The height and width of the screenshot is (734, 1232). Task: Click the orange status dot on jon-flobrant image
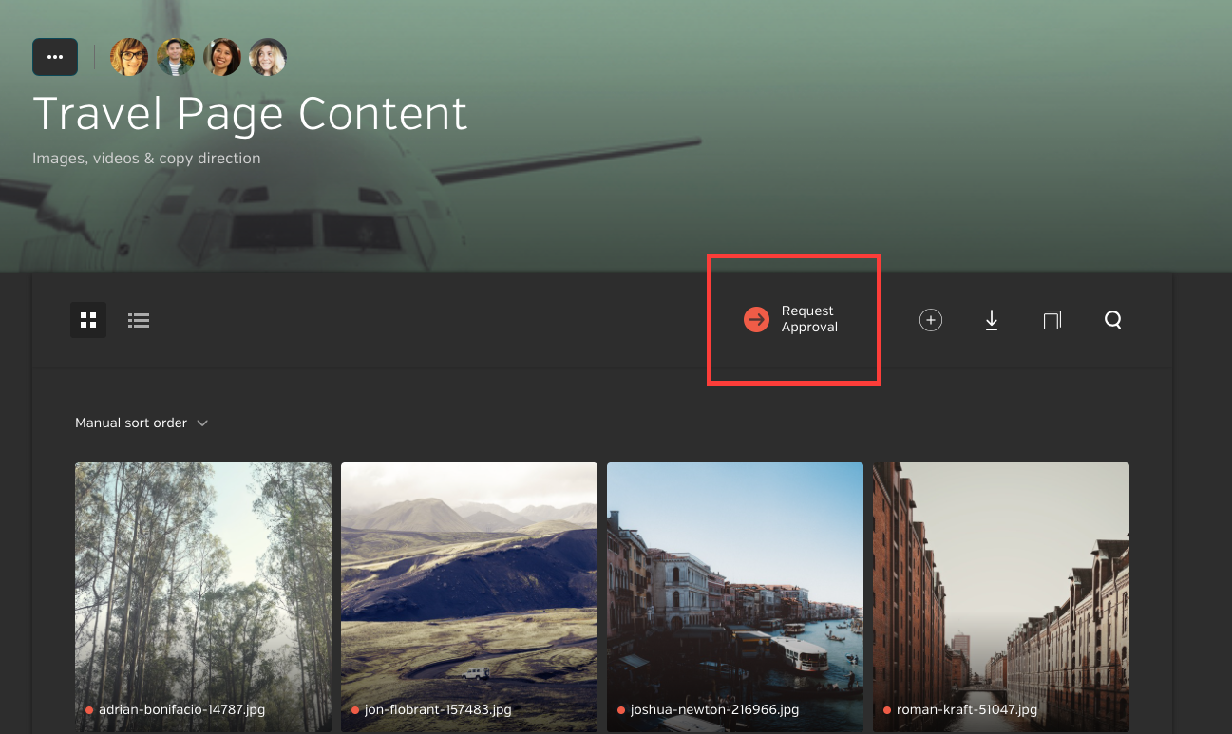355,710
